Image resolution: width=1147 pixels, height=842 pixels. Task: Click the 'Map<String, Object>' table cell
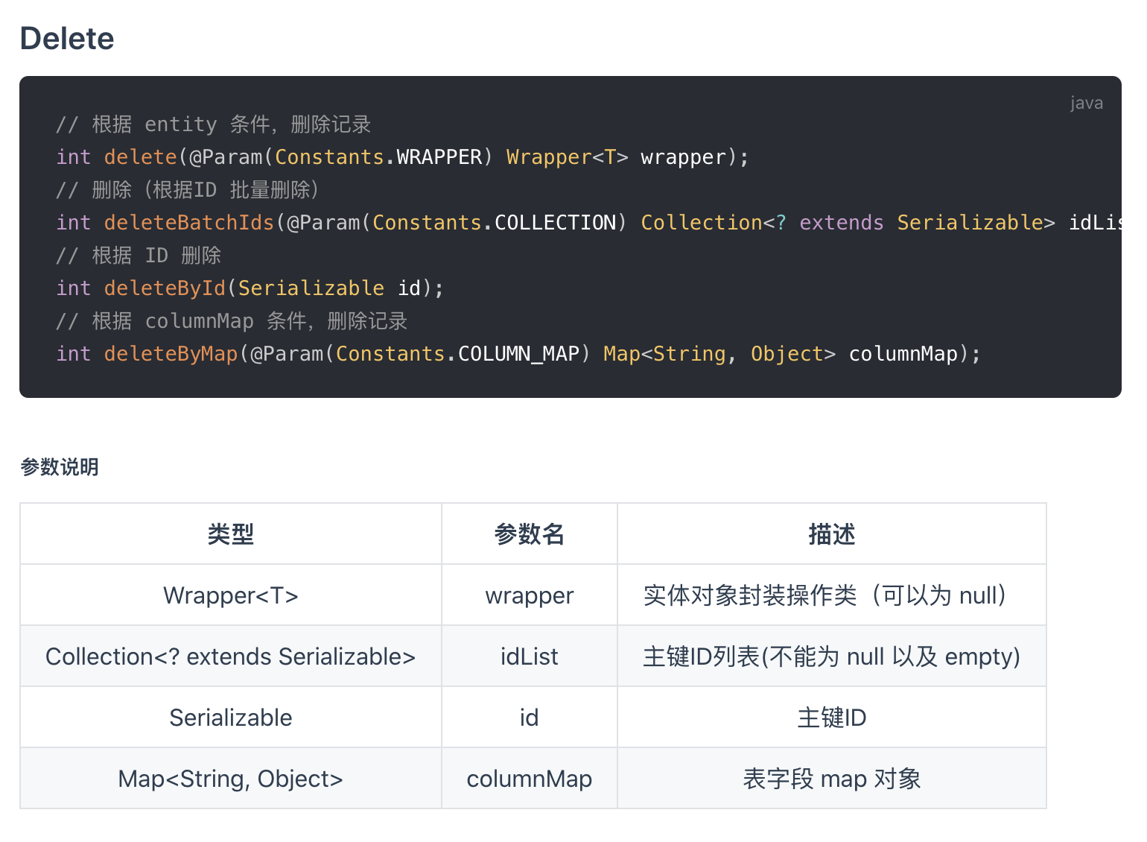tap(231, 779)
